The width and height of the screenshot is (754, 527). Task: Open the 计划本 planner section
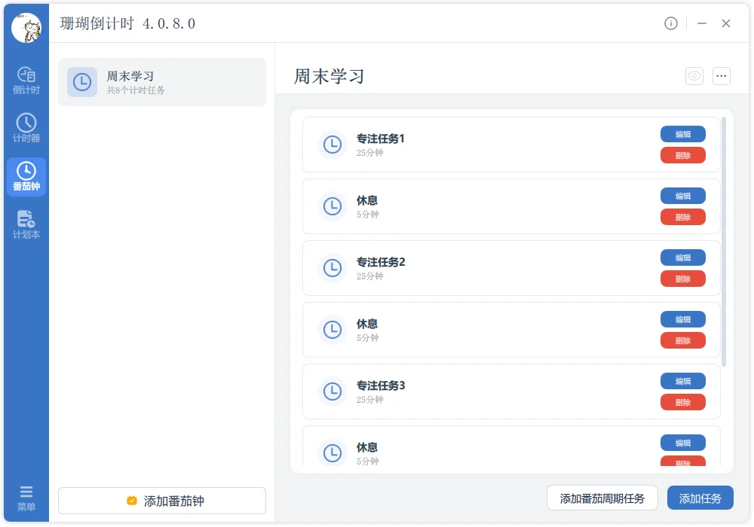pyautogui.click(x=26, y=224)
